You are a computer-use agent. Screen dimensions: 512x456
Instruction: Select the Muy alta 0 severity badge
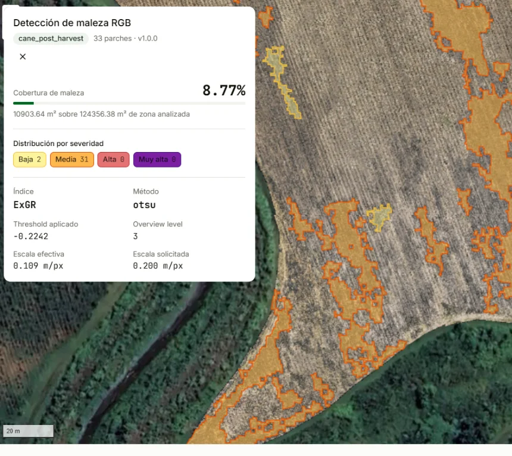157,160
